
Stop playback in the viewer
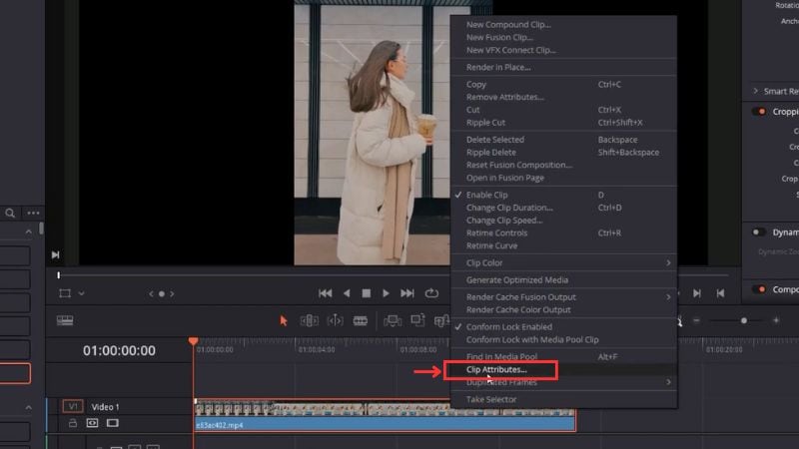pos(366,293)
